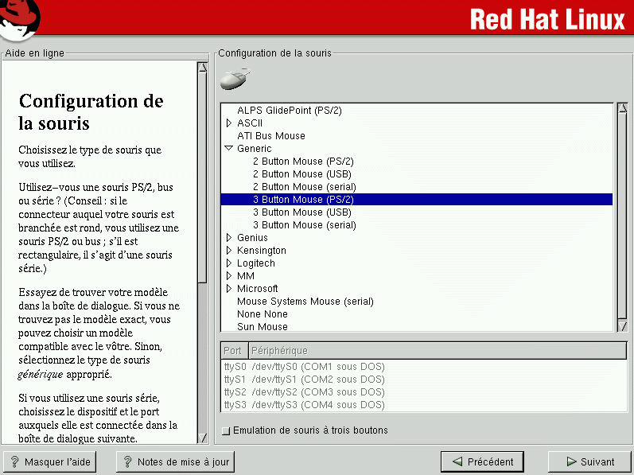Click the question mark icon on Notes de mise à jour
Viewport: 634px width, 475px height.
(127, 461)
